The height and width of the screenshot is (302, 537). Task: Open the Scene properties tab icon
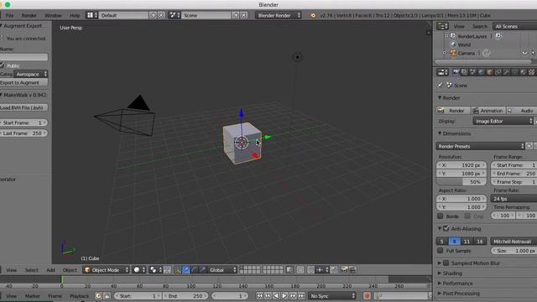(x=472, y=72)
